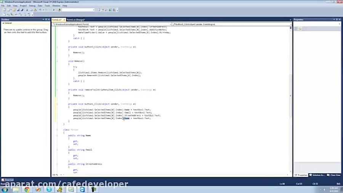Click the green Toolbox/Start Page toolbar icon

point(111,10)
